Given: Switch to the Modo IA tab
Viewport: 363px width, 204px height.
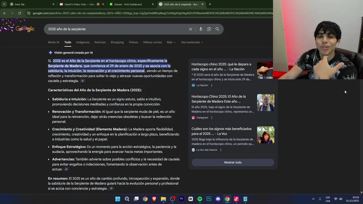Looking at the screenshot, I should pyautogui.click(x=54, y=42).
